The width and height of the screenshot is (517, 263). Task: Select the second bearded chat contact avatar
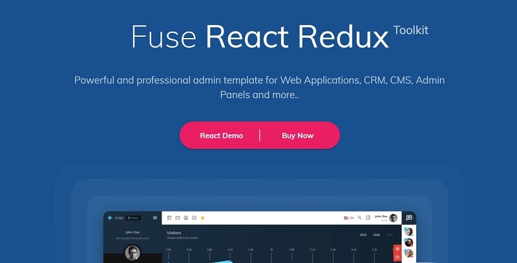(409, 242)
